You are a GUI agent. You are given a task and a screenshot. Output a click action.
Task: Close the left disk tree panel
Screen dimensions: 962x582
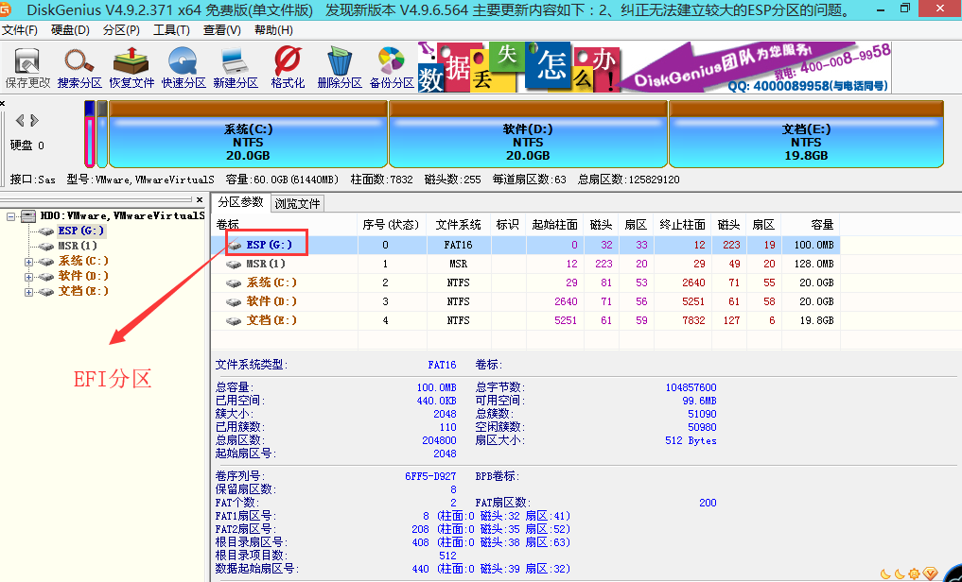199,199
